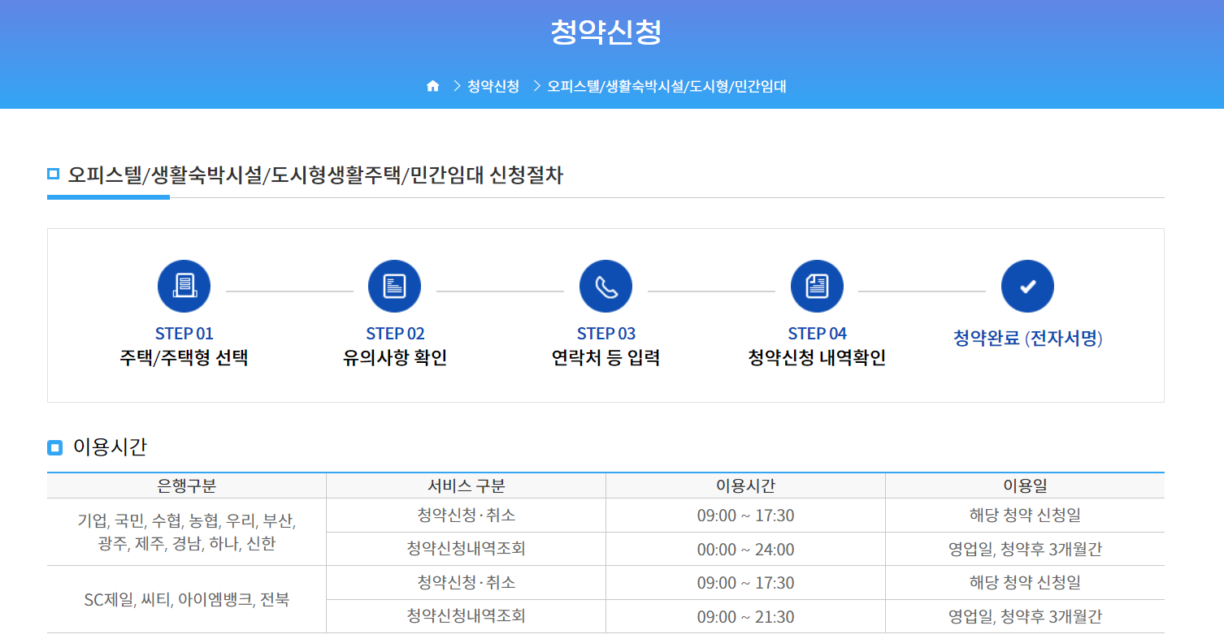Screen dimensions: 1224x643
Task: Open the 청약신청내역조회 service row
Action: [x=466, y=548]
